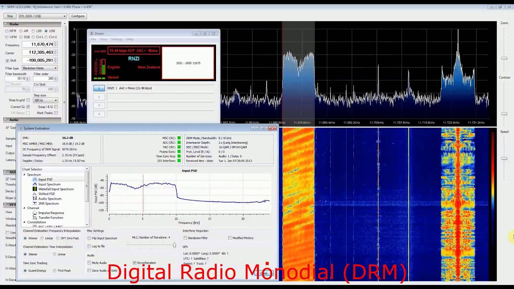514x289 pixels.
Task: Select the Input PSD chart icon
Action: click(x=35, y=179)
